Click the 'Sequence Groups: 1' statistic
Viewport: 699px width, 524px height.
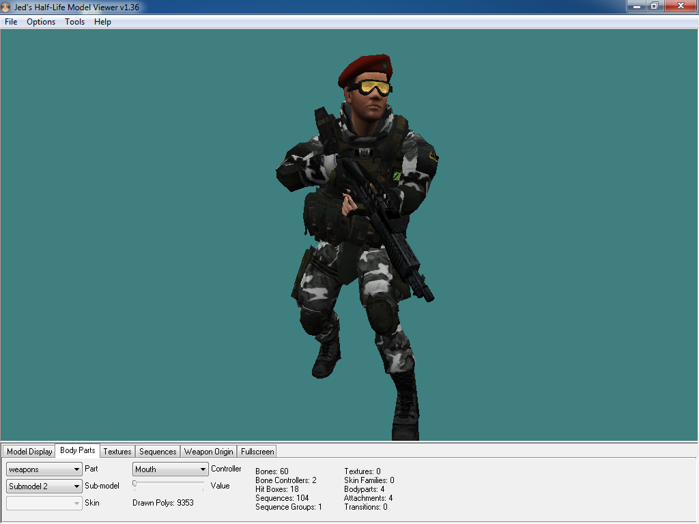click(289, 507)
